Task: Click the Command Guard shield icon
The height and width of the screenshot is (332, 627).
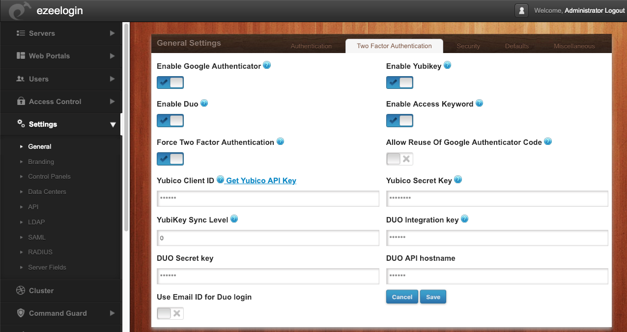Action: pyautogui.click(x=21, y=313)
